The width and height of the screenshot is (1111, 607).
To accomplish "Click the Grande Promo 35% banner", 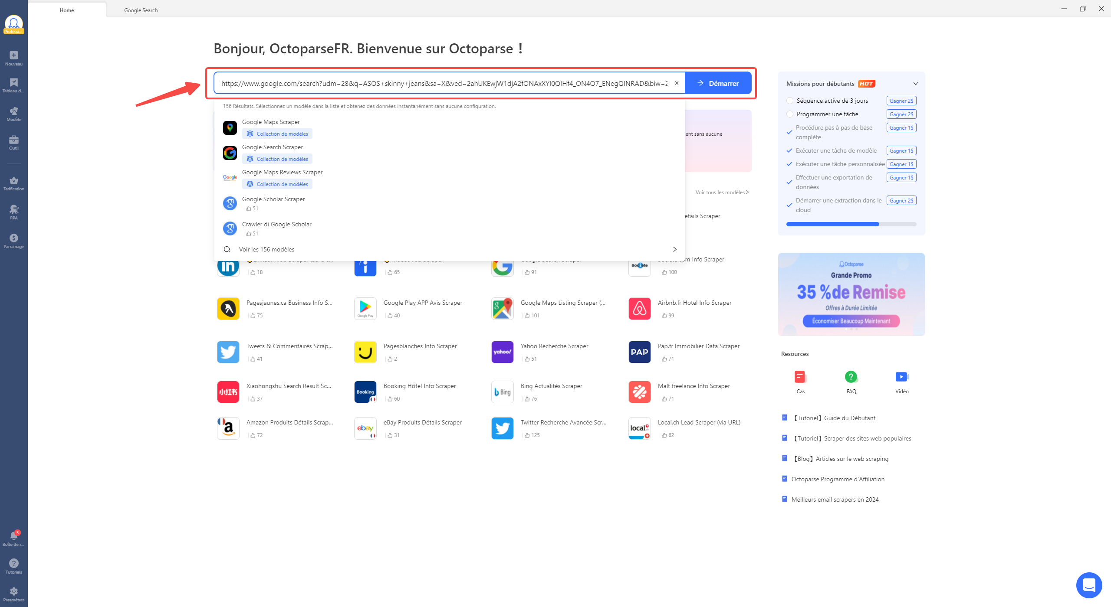I will (851, 294).
